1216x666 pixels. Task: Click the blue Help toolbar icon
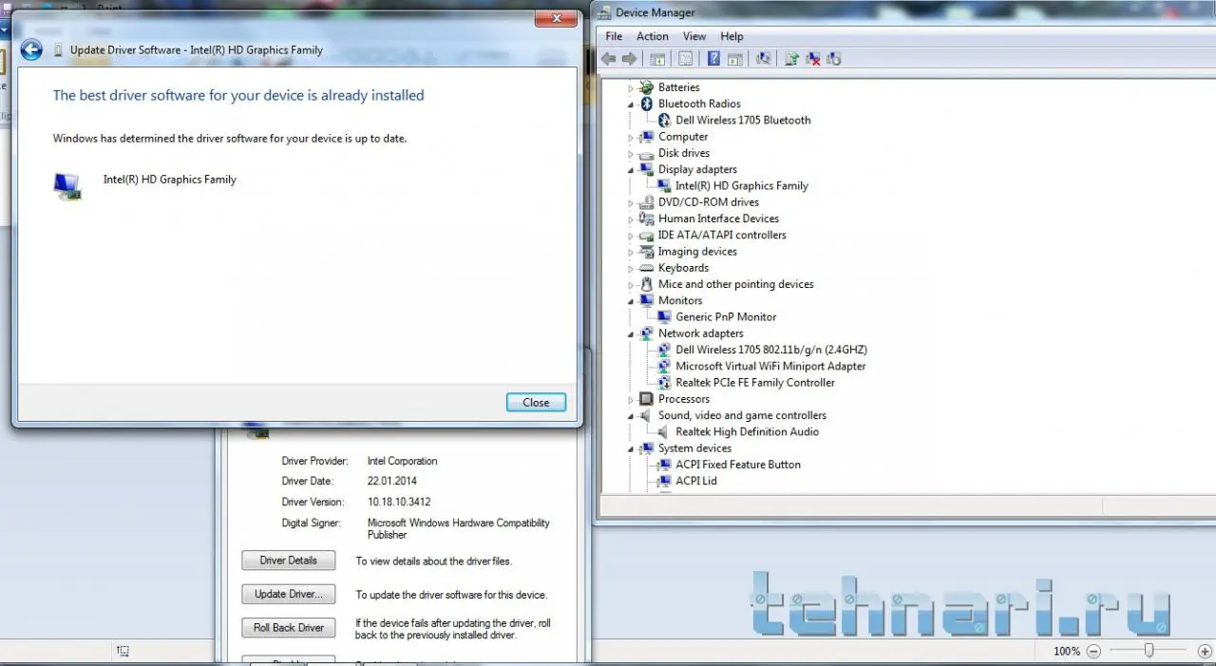713,59
